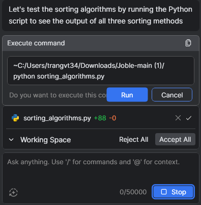
Task: Click the assistant message about sorting algorithms
Action: (100, 15)
